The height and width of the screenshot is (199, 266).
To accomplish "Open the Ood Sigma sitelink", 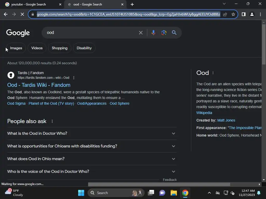I will tap(16, 103).
